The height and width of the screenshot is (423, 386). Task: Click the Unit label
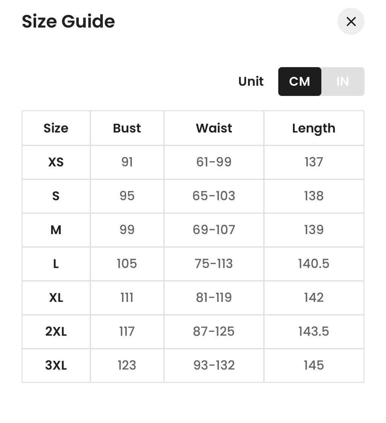[x=251, y=82]
